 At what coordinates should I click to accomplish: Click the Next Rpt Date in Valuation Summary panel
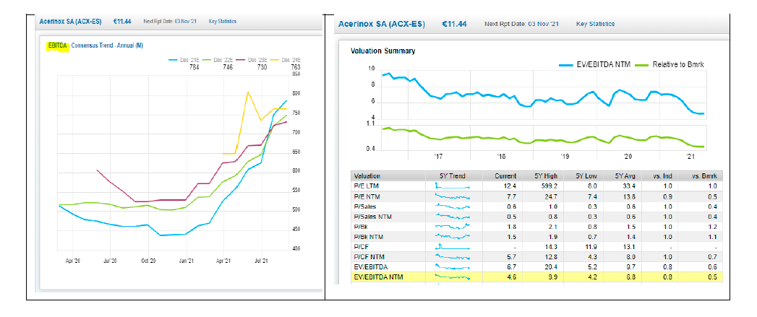521,24
